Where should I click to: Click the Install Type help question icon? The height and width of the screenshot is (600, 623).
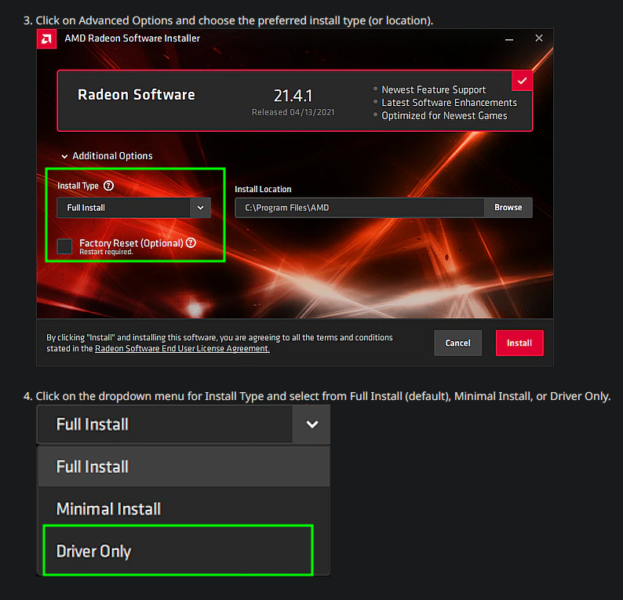pos(108,185)
